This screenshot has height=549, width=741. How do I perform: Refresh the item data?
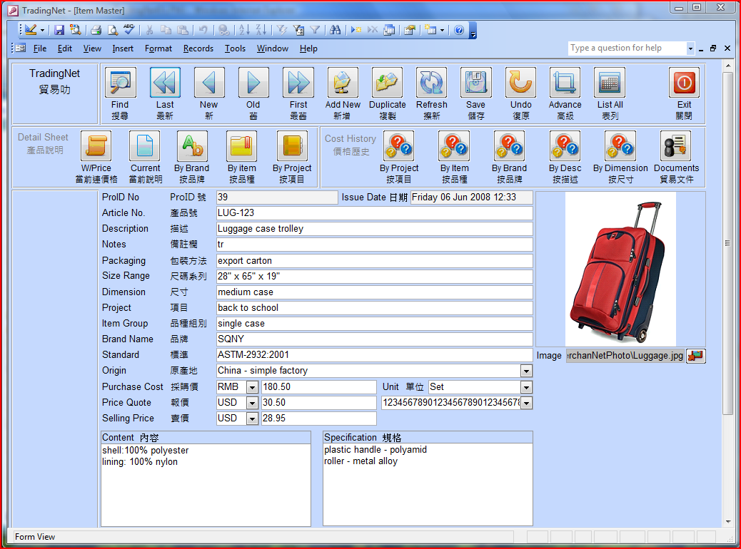[x=431, y=83]
